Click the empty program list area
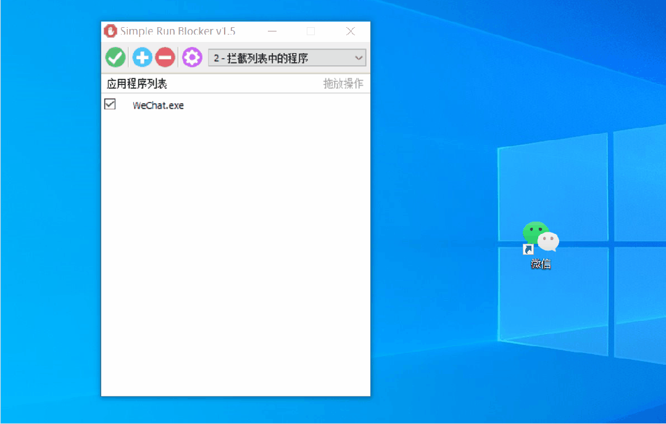Image resolution: width=666 pixels, height=424 pixels. click(x=235, y=247)
